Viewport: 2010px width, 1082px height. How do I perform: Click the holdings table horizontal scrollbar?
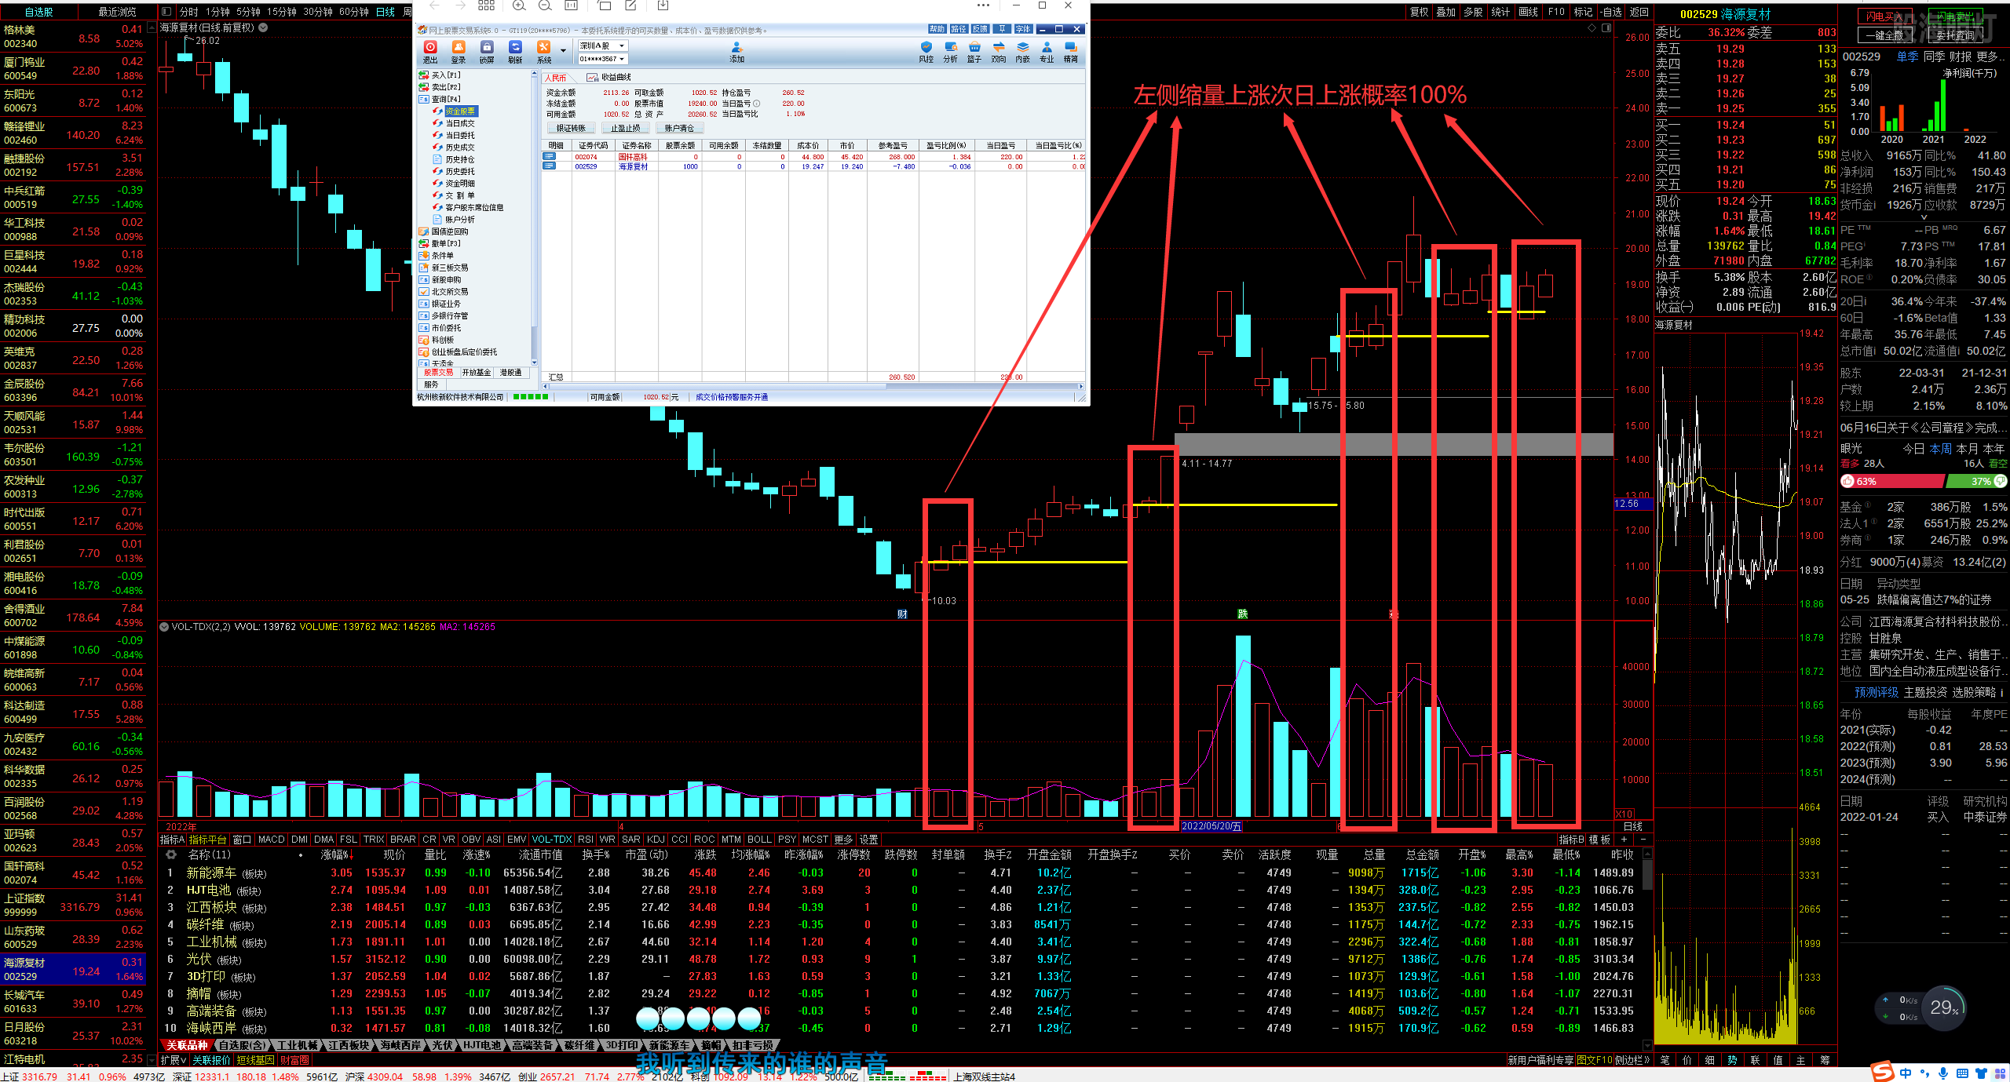813,386
